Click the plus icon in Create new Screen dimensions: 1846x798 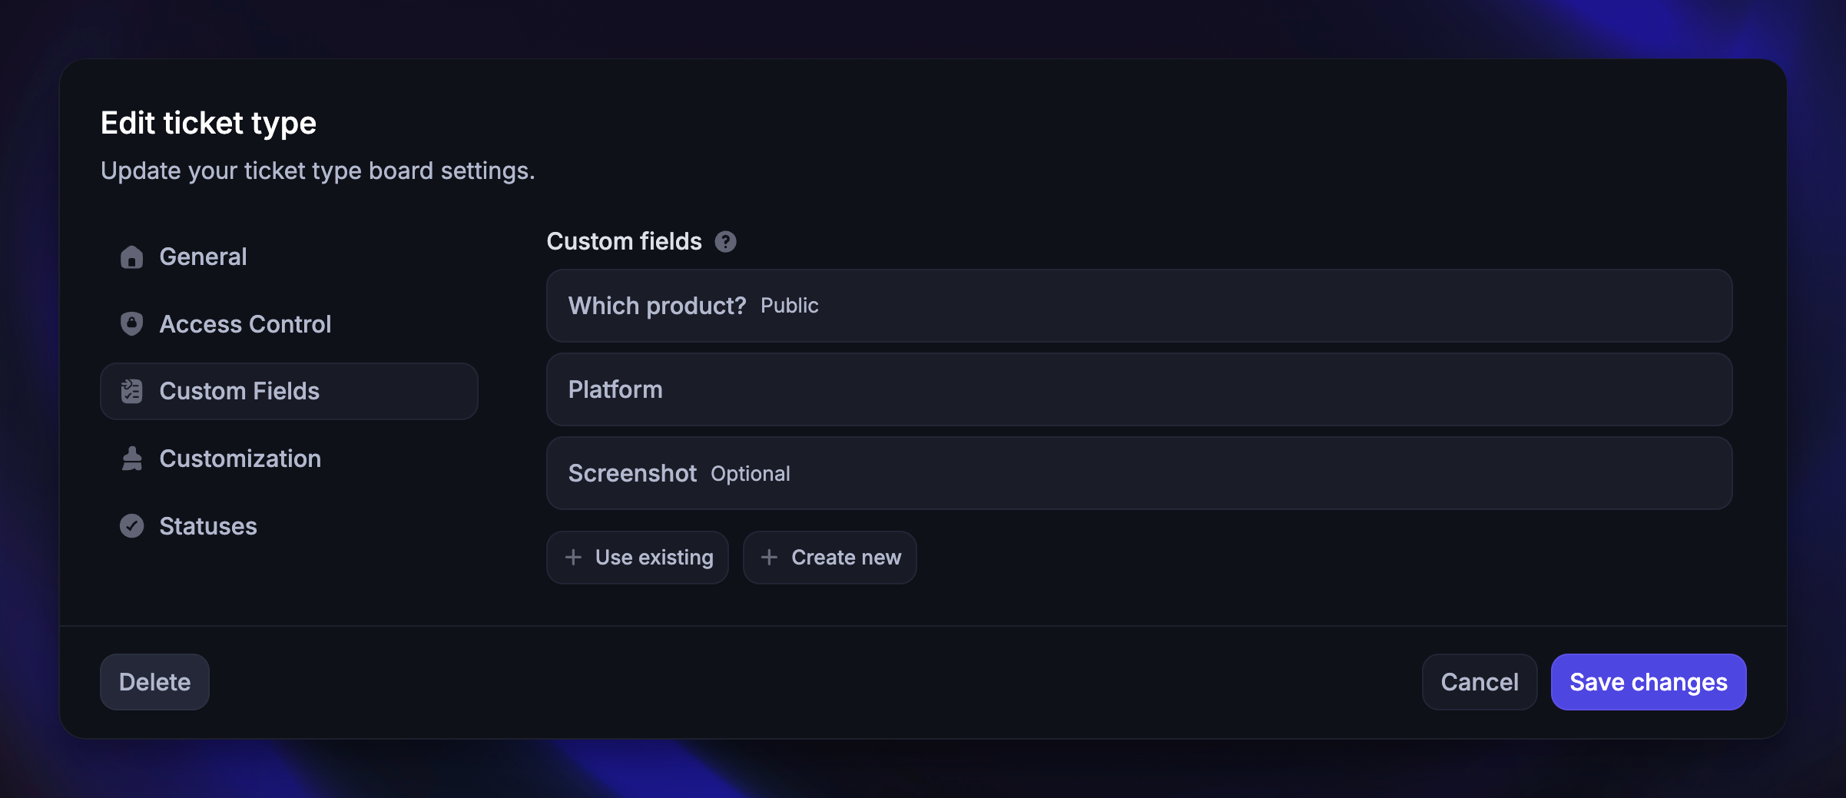point(769,557)
